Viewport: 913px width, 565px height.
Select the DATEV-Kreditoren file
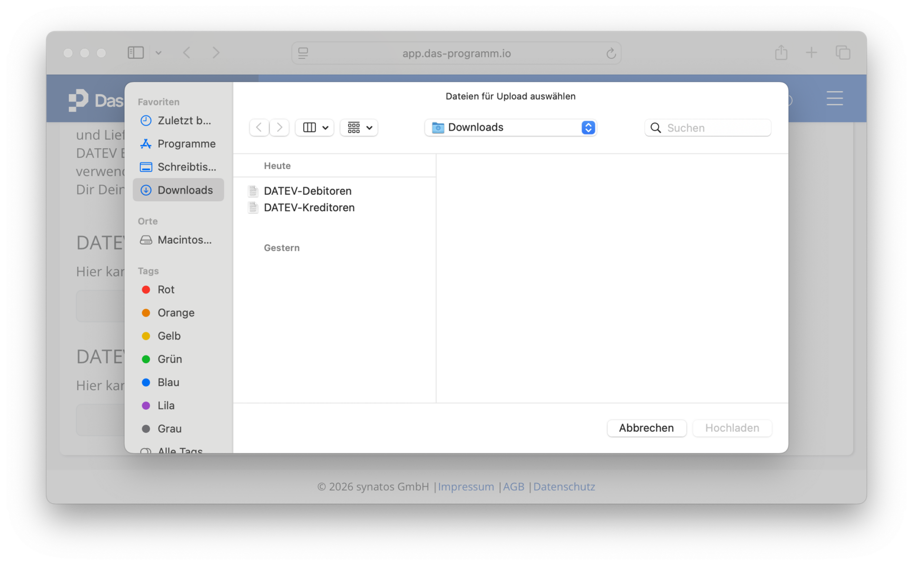309,207
